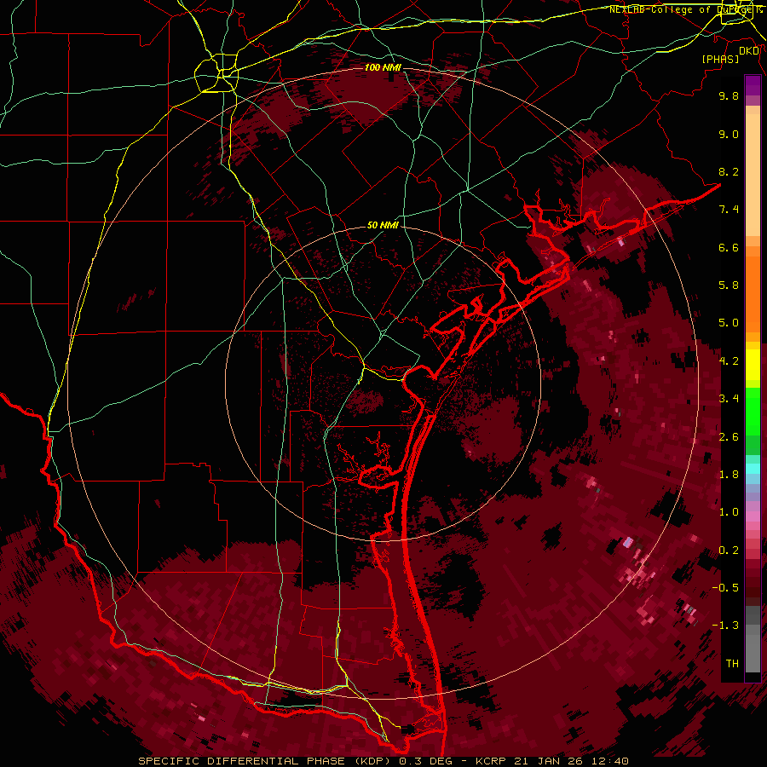Click "SPECIFIC DIFFERENTIAL PHASE" caption text

(242, 761)
